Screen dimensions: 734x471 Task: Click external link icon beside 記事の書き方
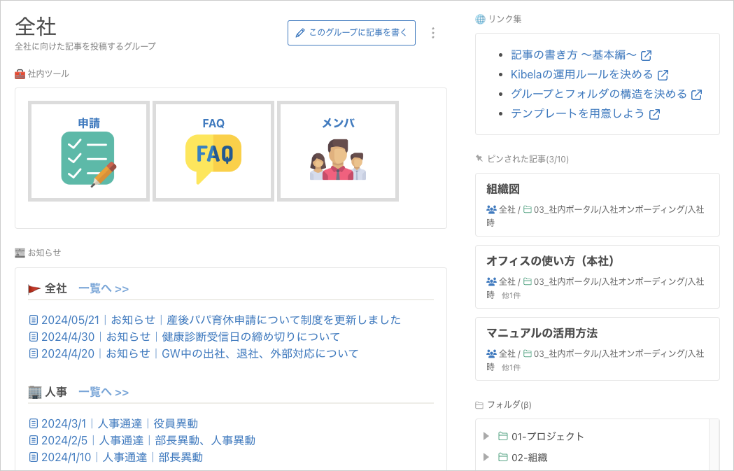pos(647,55)
